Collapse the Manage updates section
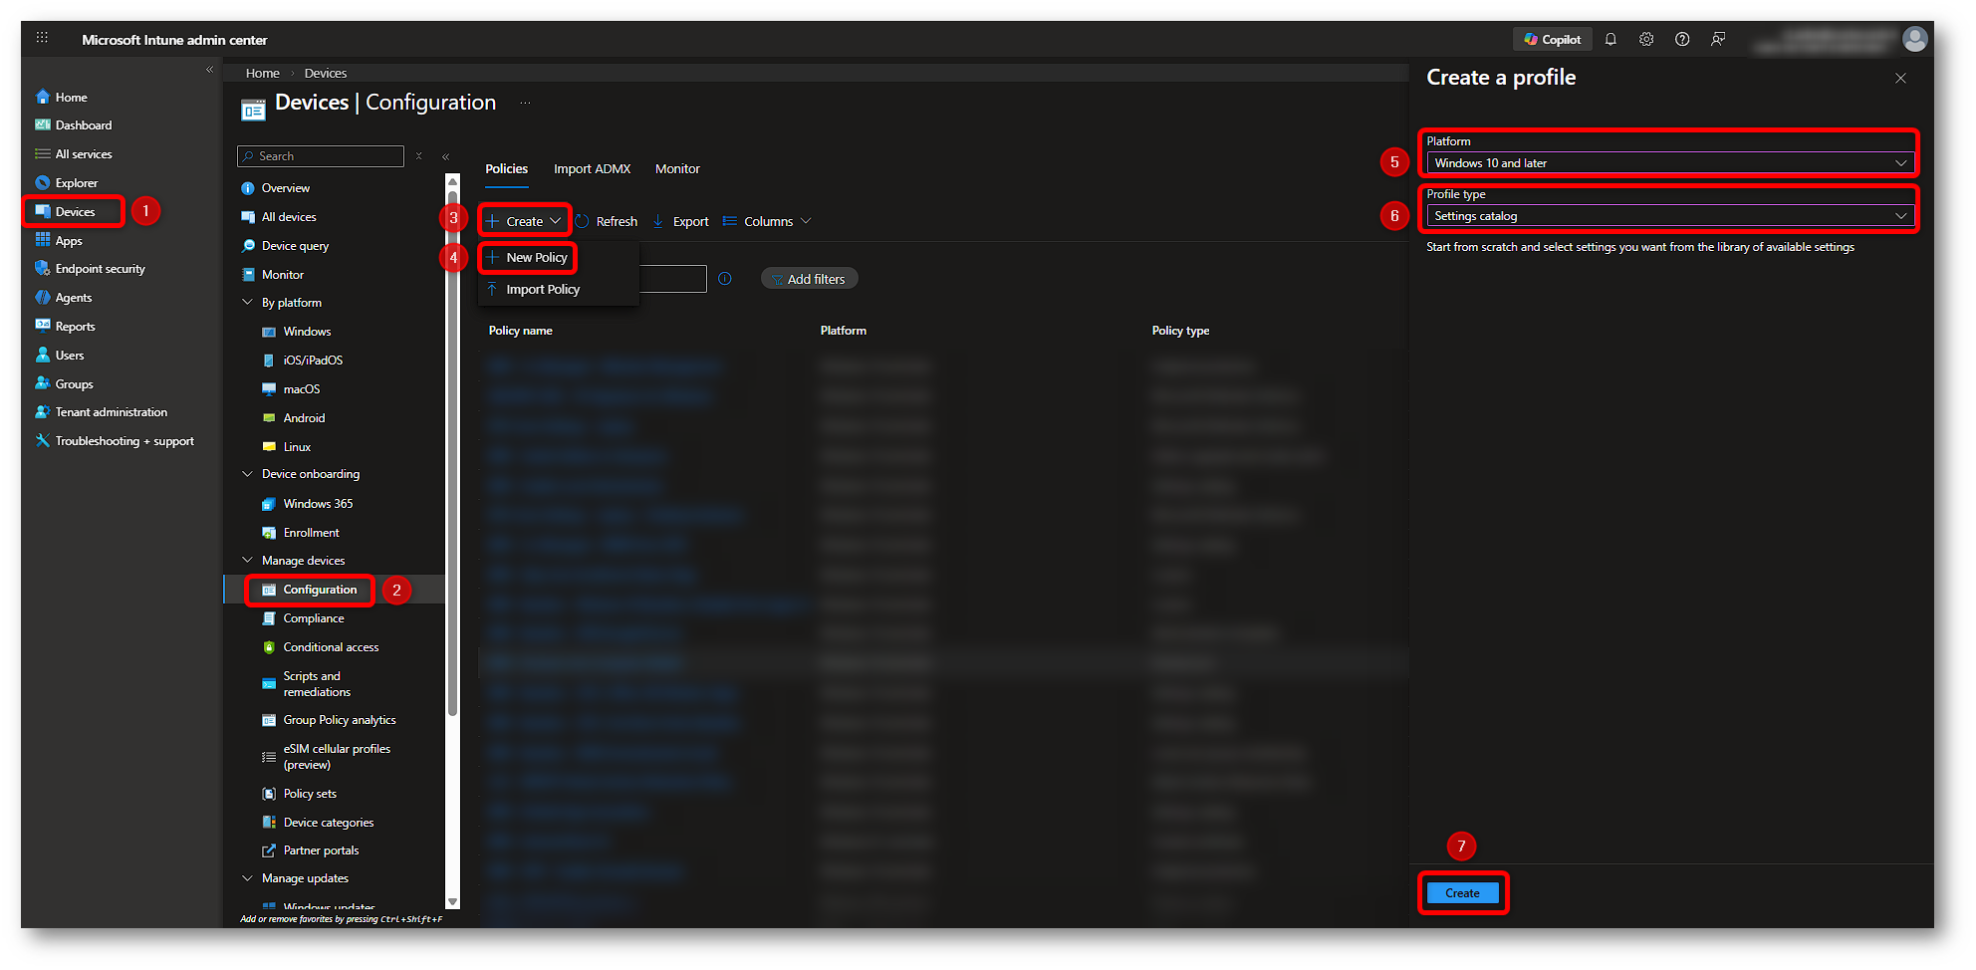 coord(248,878)
